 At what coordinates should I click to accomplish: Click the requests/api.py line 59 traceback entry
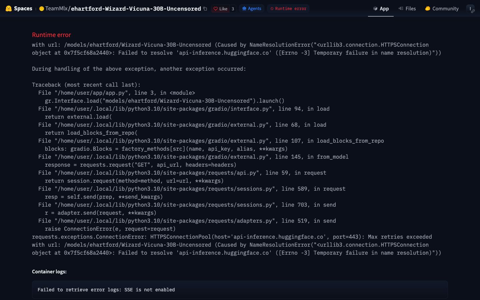click(182, 173)
